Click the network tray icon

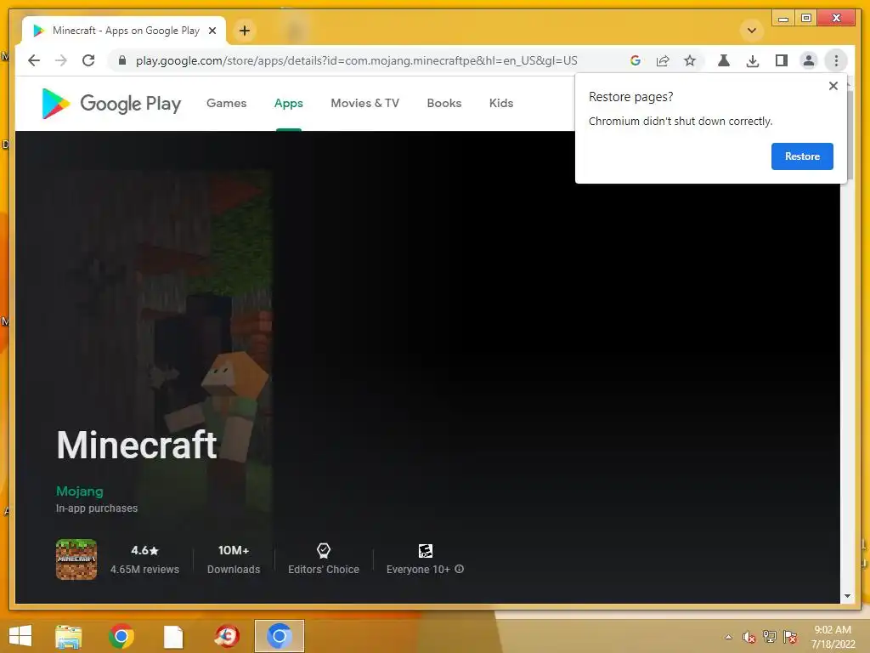770,636
